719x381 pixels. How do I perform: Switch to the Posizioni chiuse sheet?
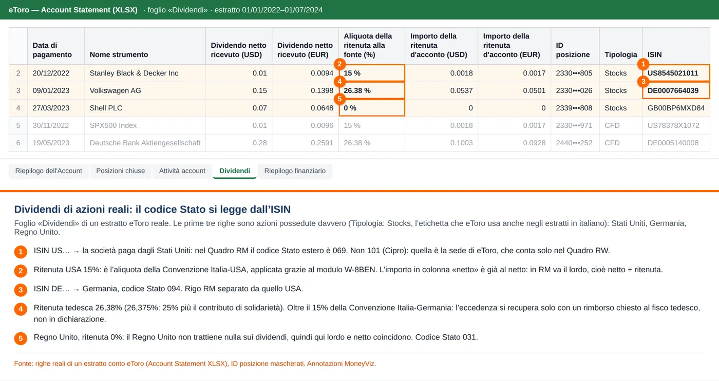click(121, 171)
